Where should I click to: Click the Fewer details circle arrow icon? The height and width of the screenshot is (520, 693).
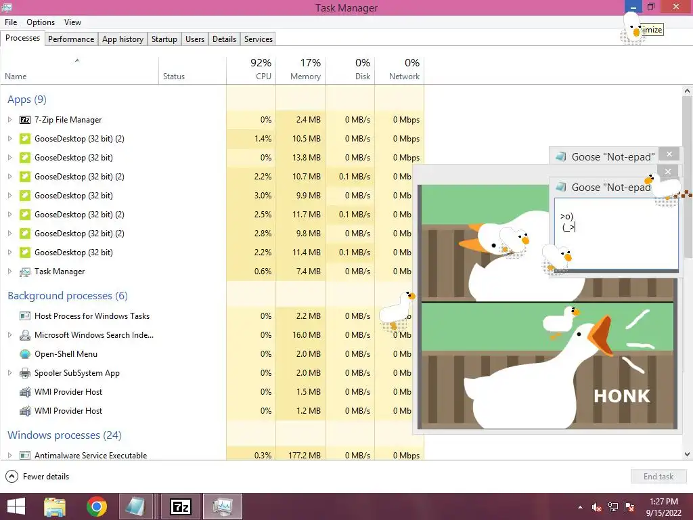12,476
